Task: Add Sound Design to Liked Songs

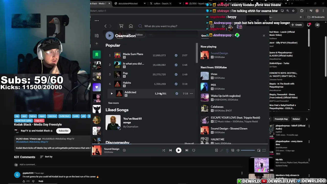Action: [124, 150]
